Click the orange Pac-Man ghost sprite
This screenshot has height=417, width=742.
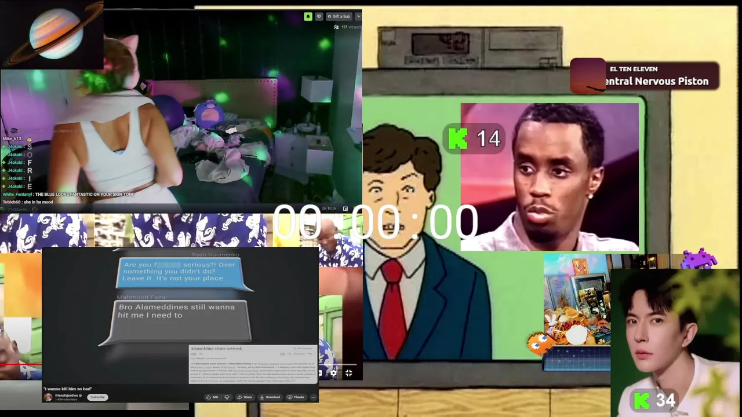[539, 343]
